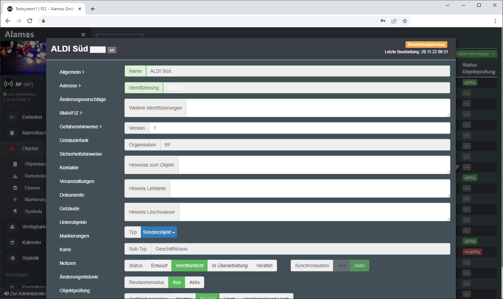Image resolution: width=503 pixels, height=299 pixels.
Task: Click the Statistik pie chart icon
Action: 12,258
